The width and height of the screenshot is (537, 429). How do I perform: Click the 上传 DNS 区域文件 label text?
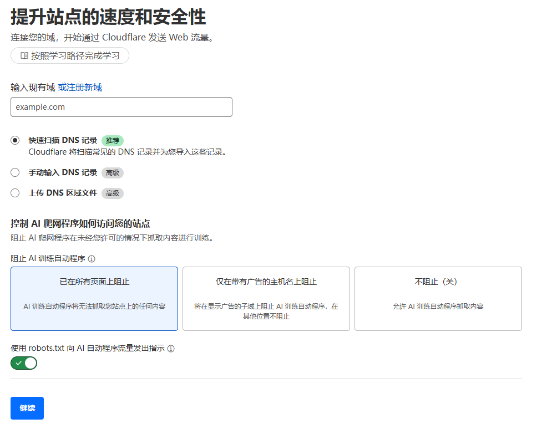coord(63,193)
